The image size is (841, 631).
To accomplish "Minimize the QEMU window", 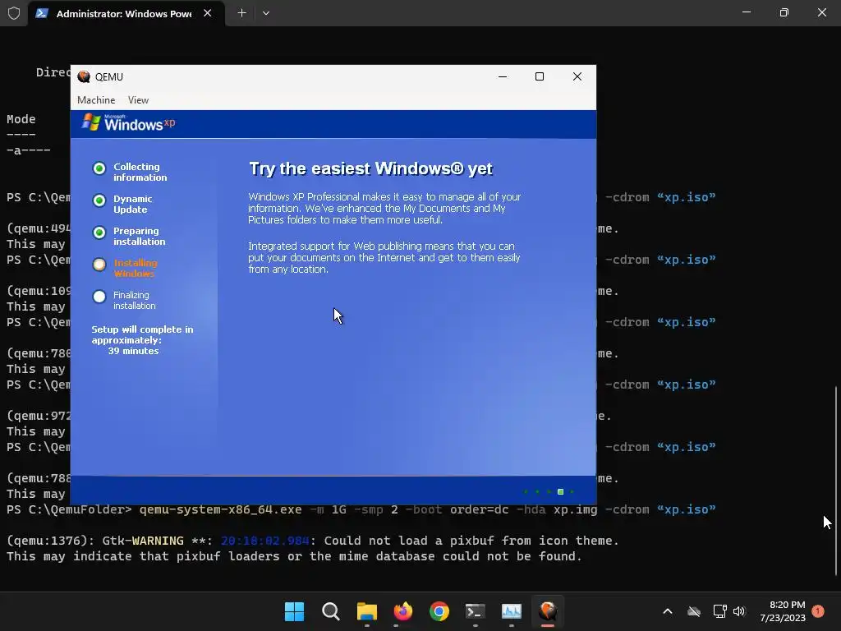I will click(x=503, y=76).
